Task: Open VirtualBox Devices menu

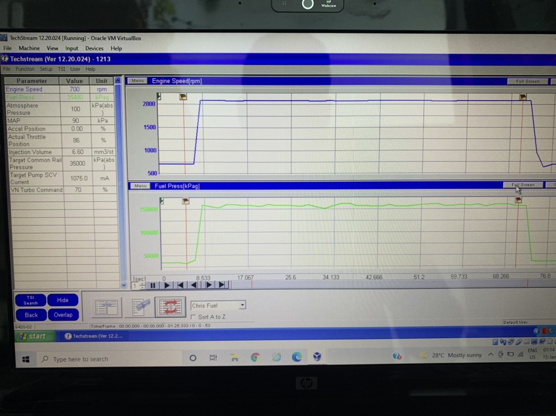Action: click(94, 48)
